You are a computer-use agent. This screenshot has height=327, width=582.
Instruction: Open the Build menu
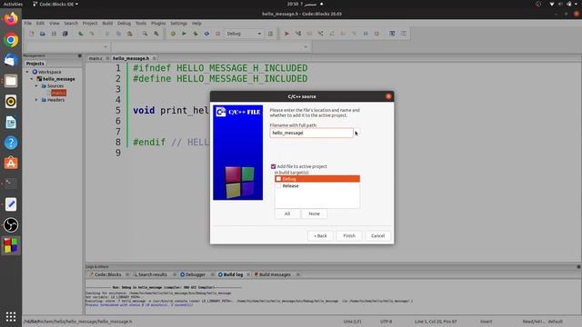tap(107, 23)
